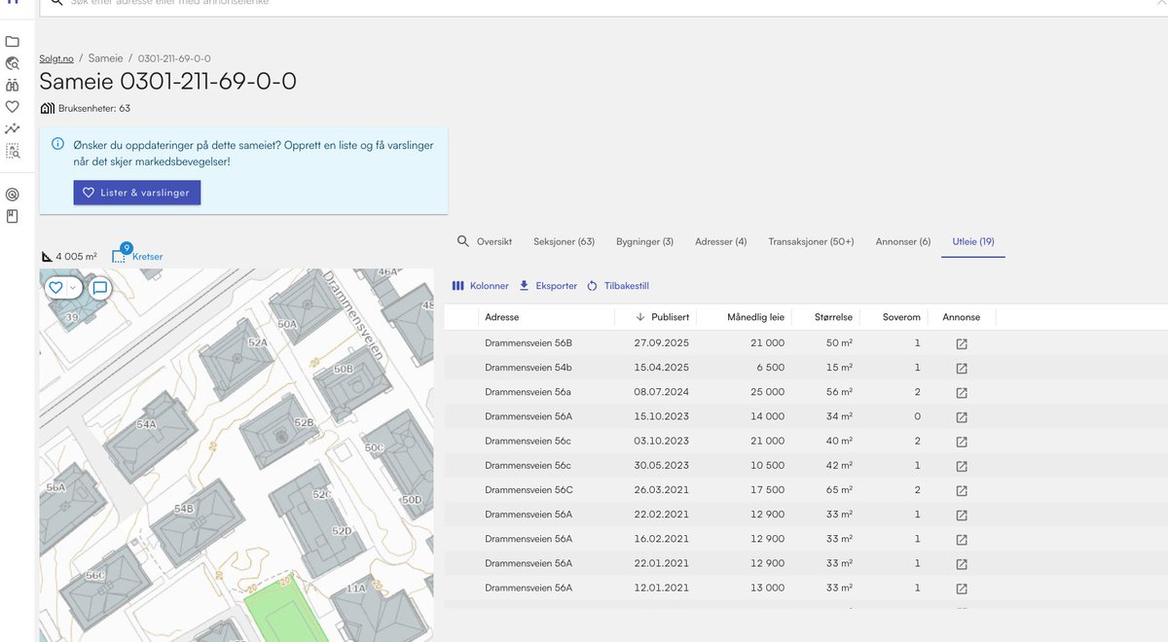This screenshot has height=642, width=1168.
Task: Click Tilbakestill to reset the table
Action: point(617,286)
